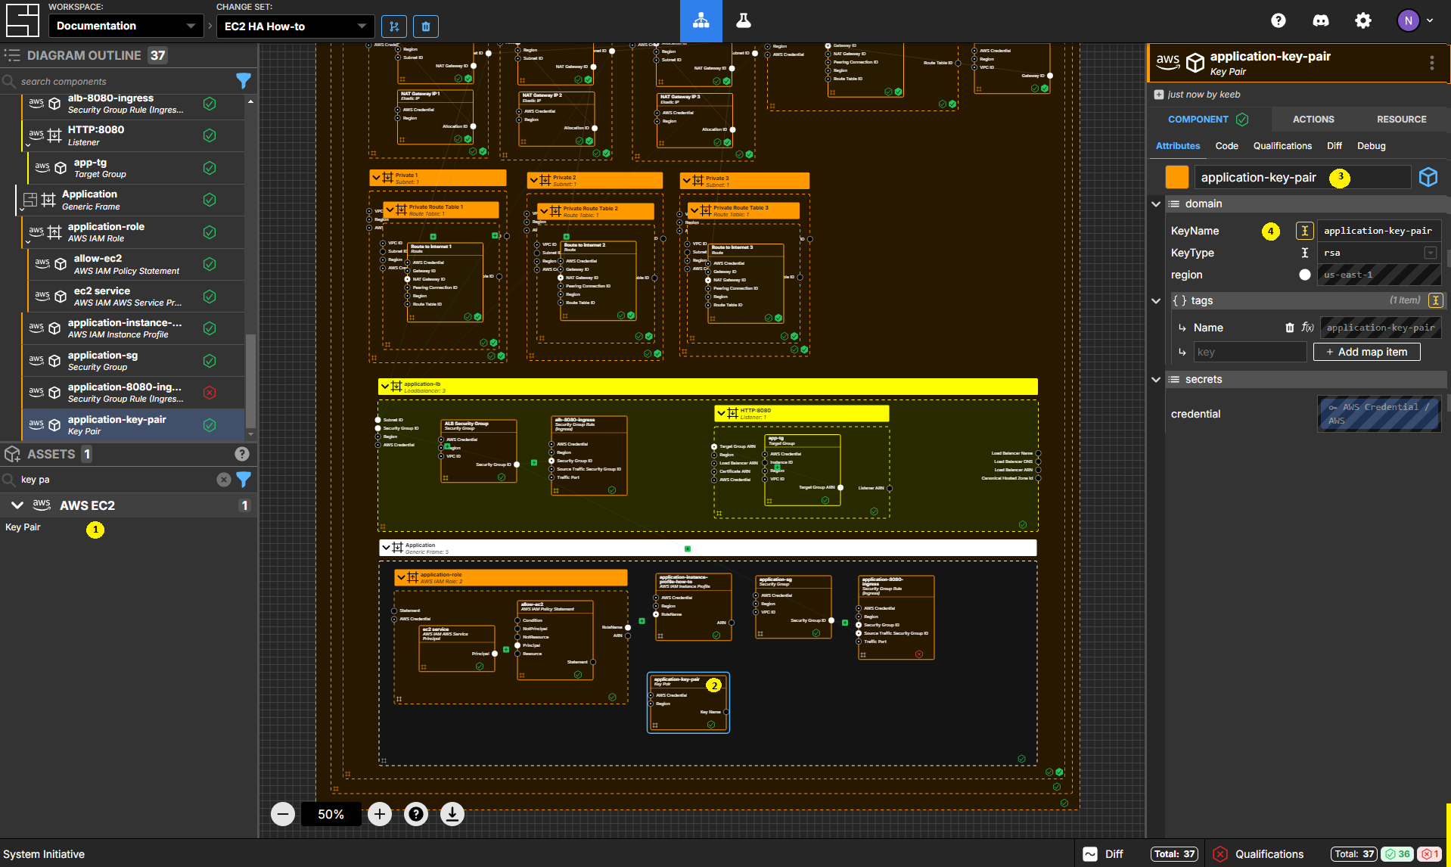Open the Attributes sub-tab
The height and width of the screenshot is (867, 1451).
(x=1178, y=146)
